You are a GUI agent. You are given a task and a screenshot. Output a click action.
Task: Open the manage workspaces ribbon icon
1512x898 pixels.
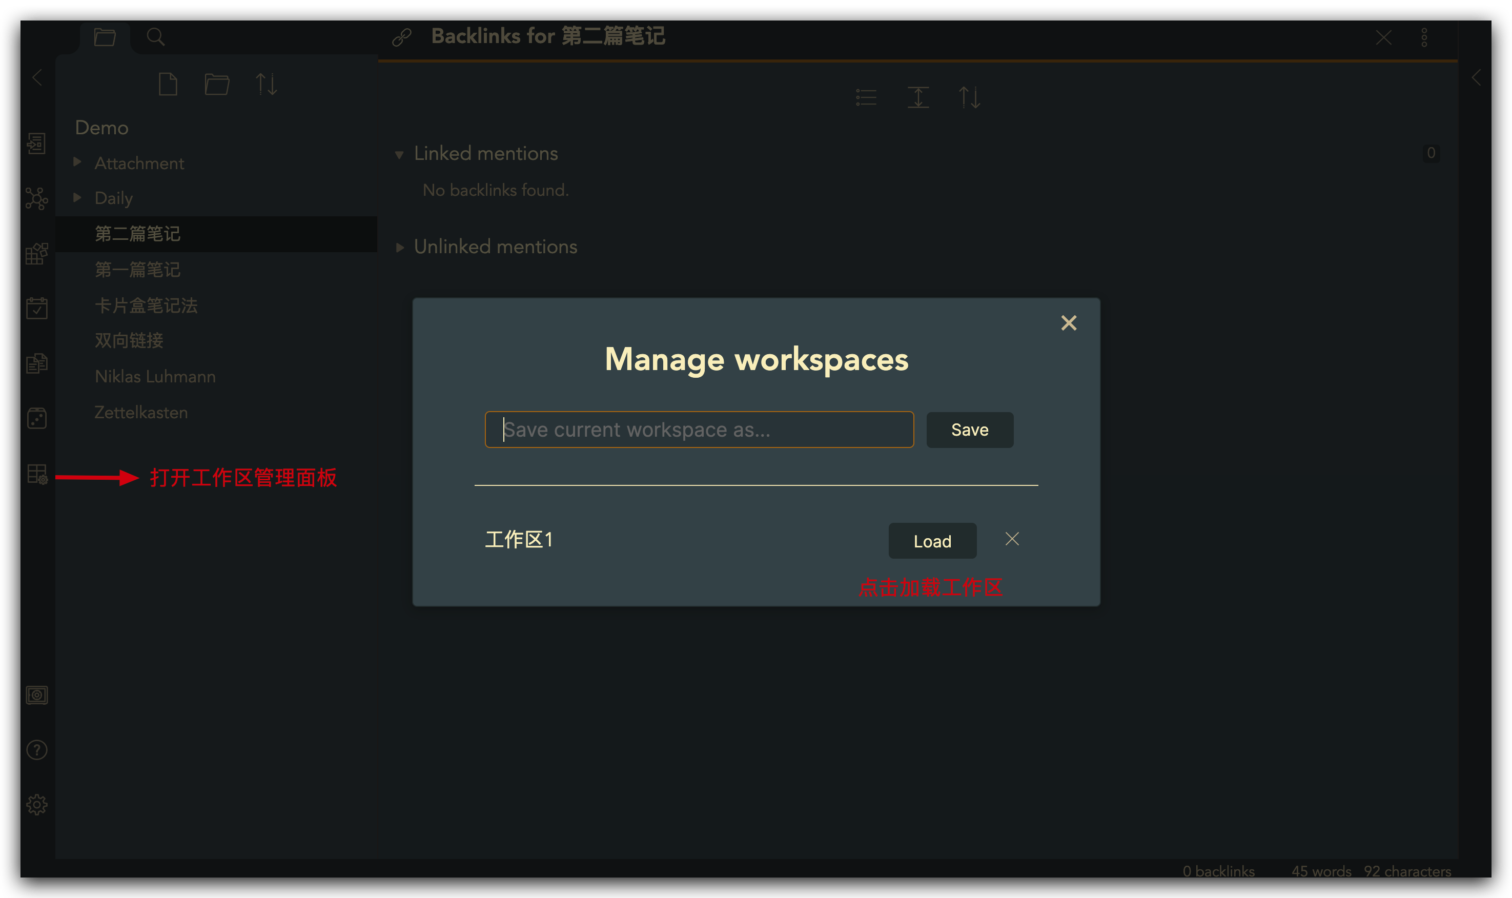[37, 474]
